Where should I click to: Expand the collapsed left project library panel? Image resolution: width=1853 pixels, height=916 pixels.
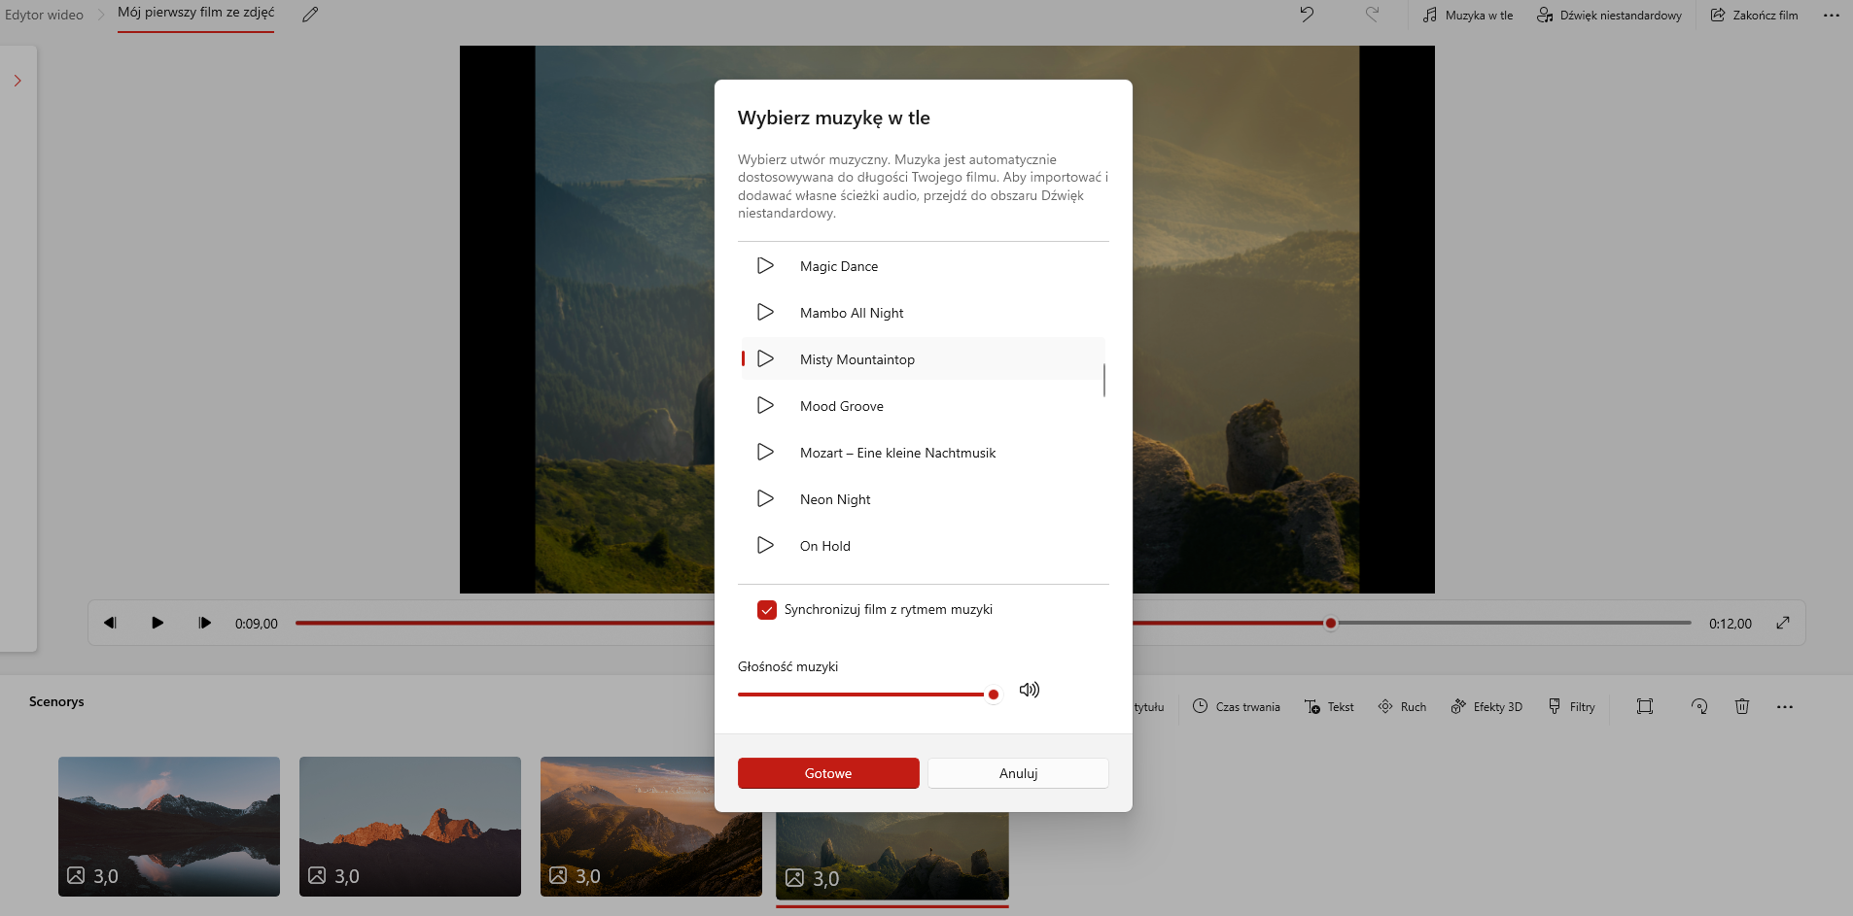point(17,81)
